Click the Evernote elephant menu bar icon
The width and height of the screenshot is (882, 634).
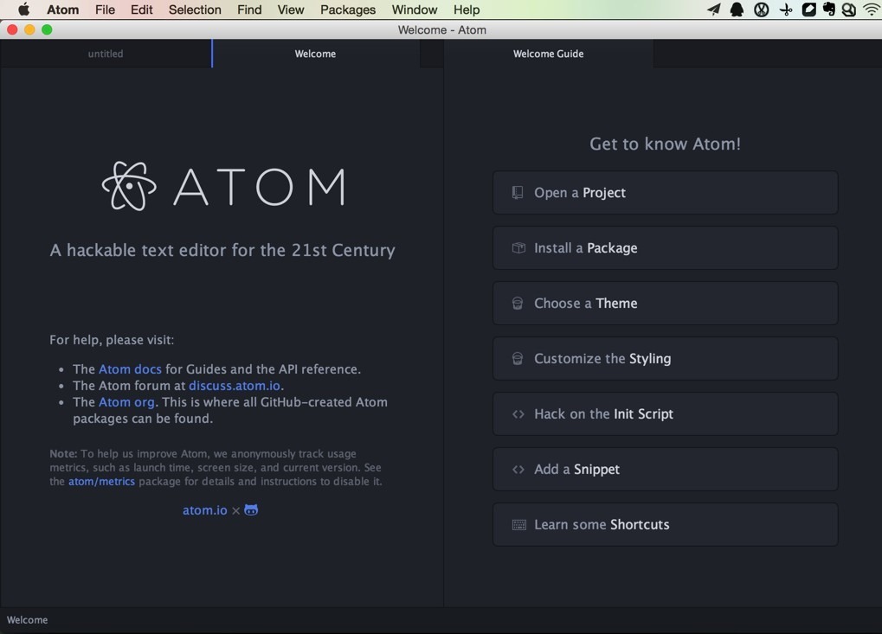(x=828, y=9)
